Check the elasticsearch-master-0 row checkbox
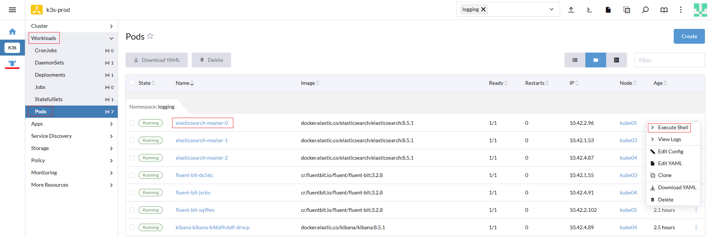 pyautogui.click(x=132, y=123)
